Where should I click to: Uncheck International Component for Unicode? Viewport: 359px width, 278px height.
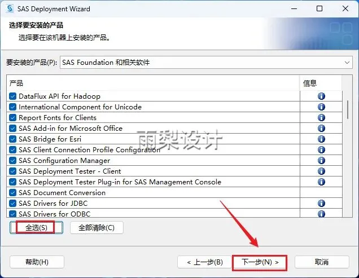tap(12, 107)
